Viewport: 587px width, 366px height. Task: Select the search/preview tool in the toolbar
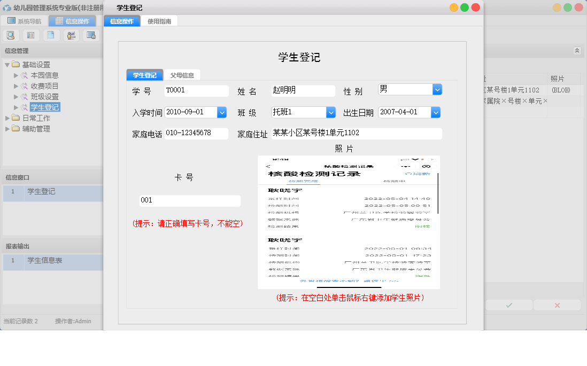(x=11, y=35)
